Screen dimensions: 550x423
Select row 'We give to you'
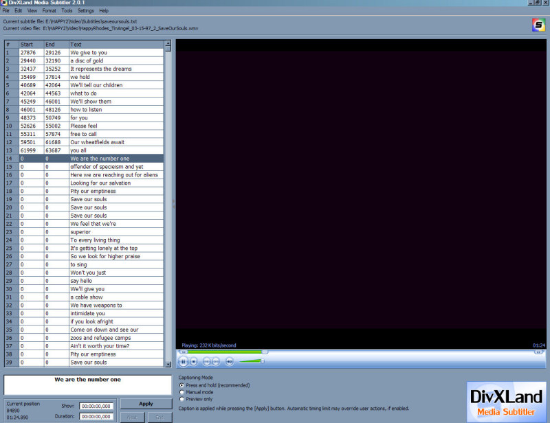[84, 53]
